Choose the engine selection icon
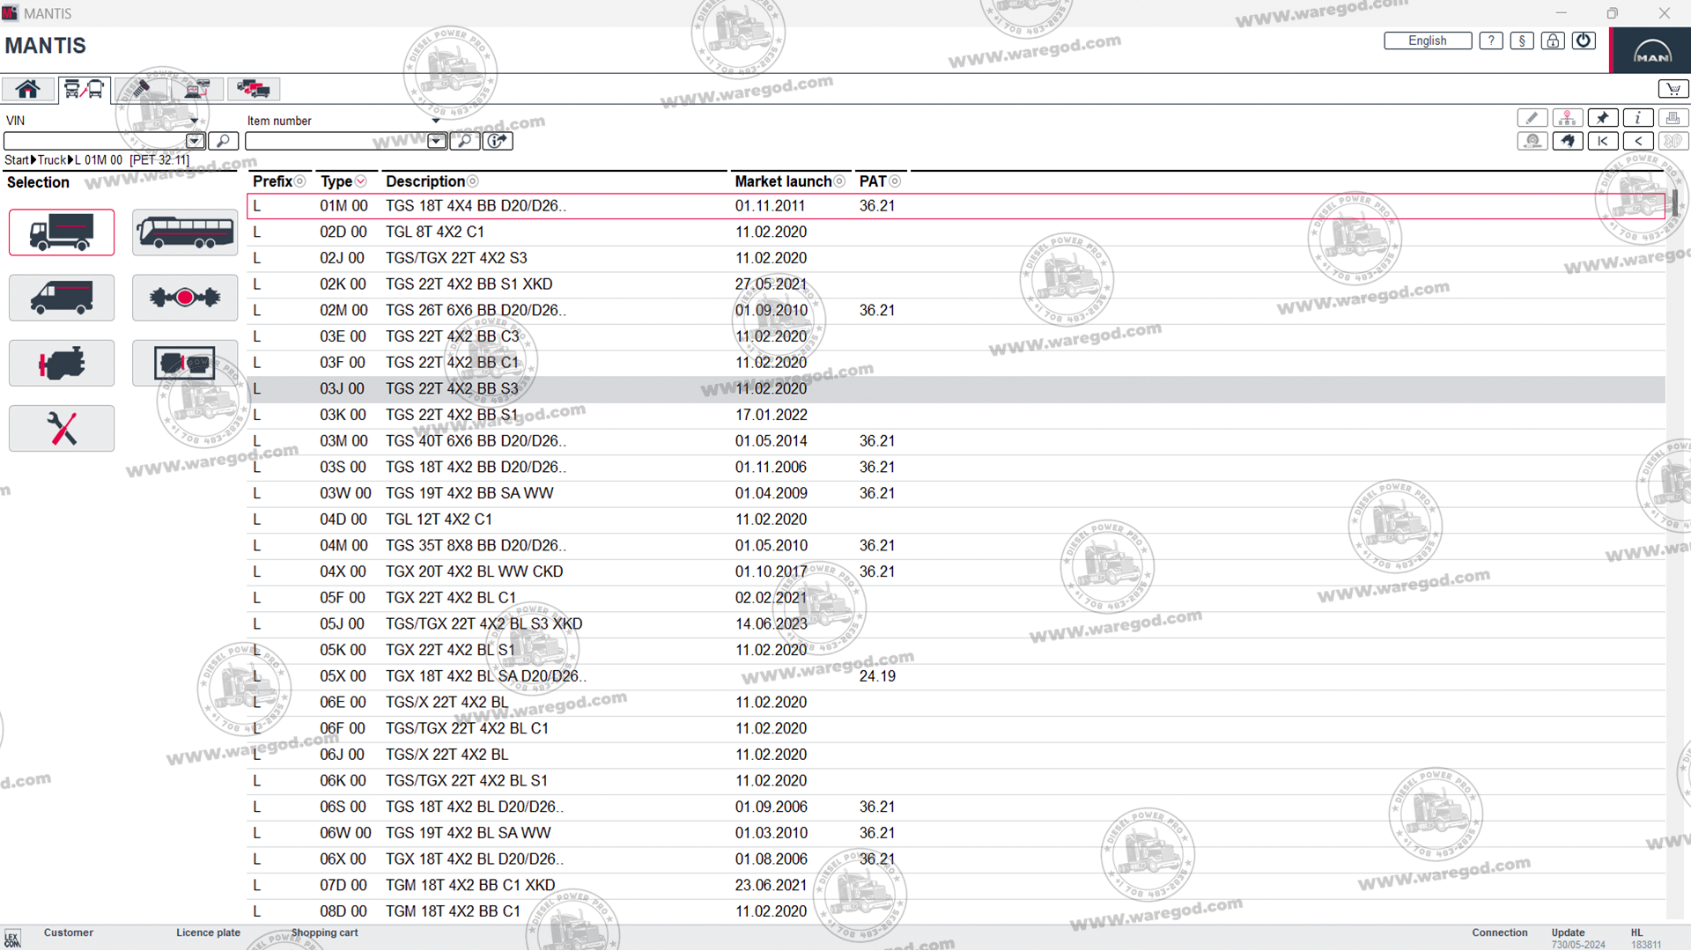The width and height of the screenshot is (1691, 951). point(62,363)
